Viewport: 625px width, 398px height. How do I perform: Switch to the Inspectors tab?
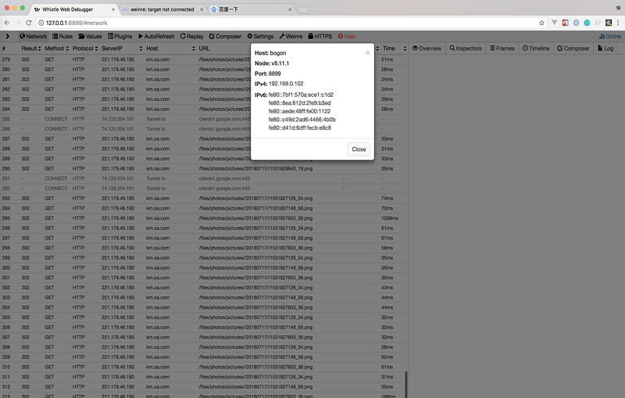(466, 48)
